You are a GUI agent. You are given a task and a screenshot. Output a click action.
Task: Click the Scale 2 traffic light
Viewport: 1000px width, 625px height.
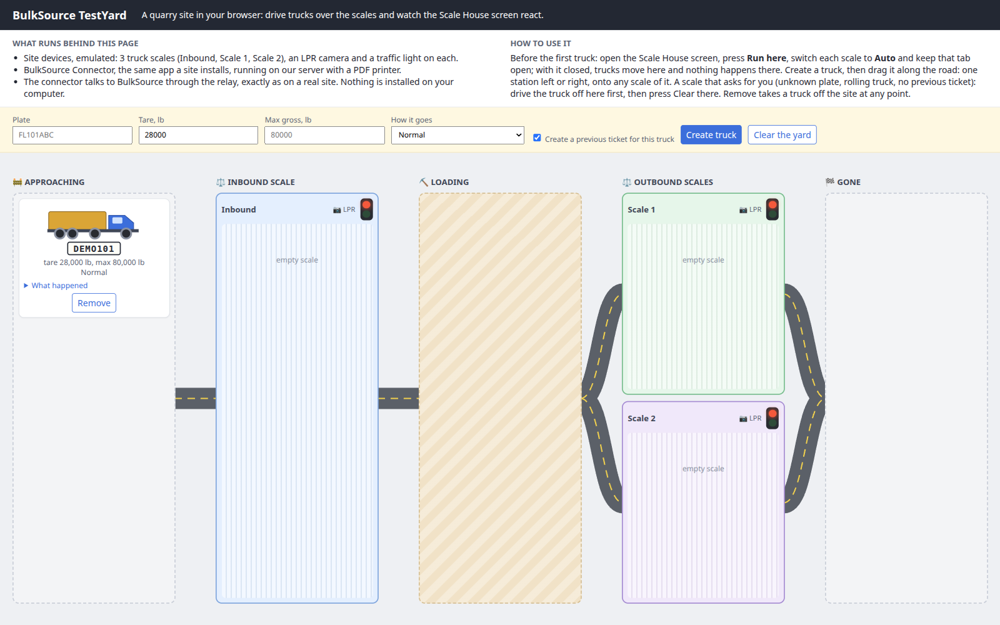click(773, 418)
